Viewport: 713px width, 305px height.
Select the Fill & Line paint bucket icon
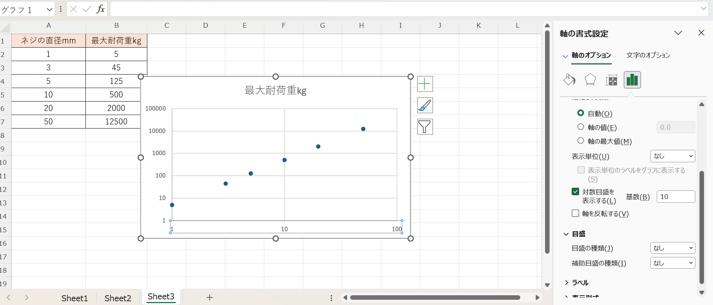(569, 80)
